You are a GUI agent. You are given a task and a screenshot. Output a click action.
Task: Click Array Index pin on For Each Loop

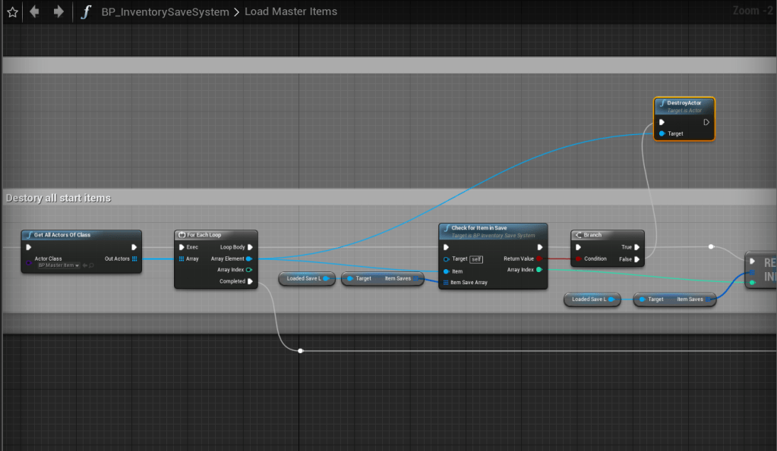tap(249, 270)
